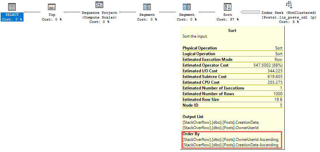The height and width of the screenshot is (152, 320).
Task: Click the Sort operator icon
Action: (228, 7)
